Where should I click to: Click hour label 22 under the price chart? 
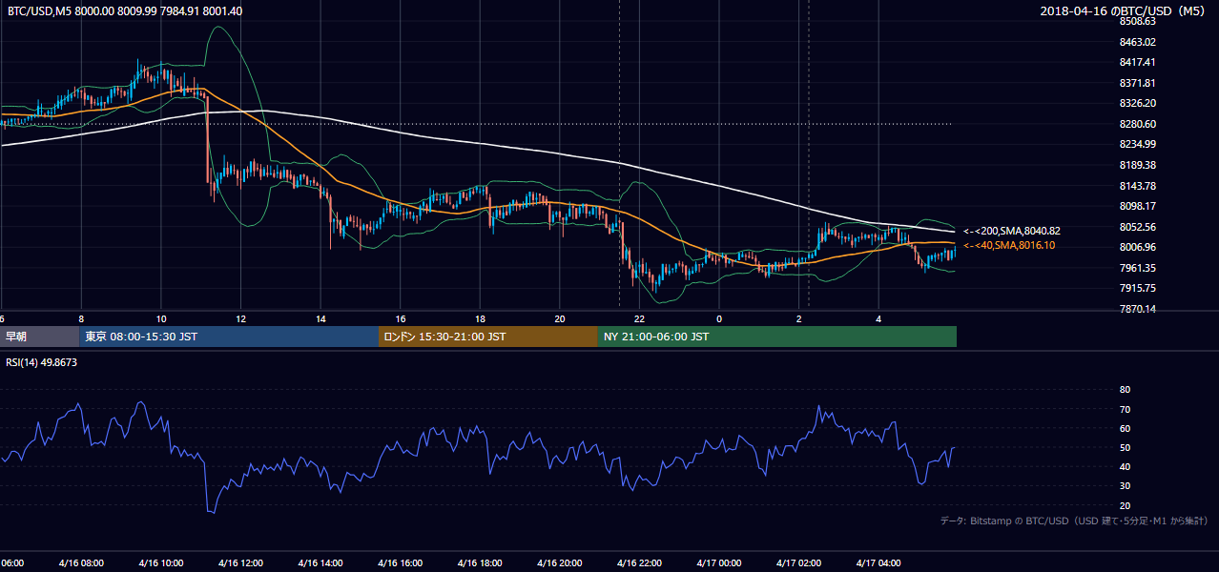640,318
